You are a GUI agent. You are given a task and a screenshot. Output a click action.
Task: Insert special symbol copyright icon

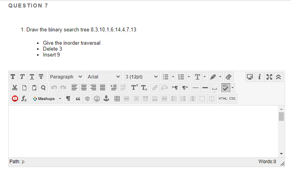pyautogui.click(x=87, y=98)
